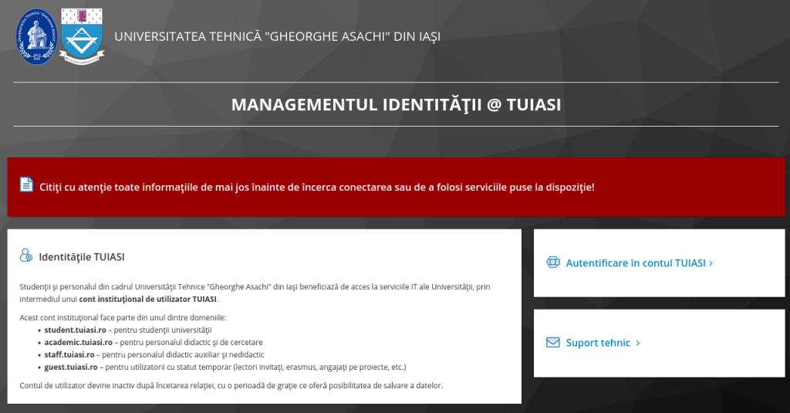This screenshot has height=413, width=790.
Task: Click bold text 'cont instituțional de utilizator TUIASI'
Action: coord(147,299)
